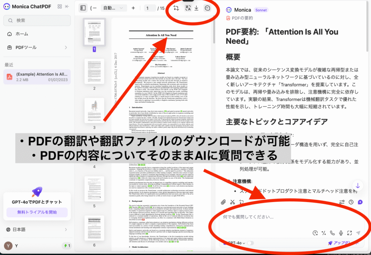Open the apps grid icon beside Monica ChatPDF
Viewport: 371px width, 255px height.
point(60,7)
